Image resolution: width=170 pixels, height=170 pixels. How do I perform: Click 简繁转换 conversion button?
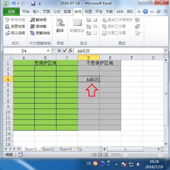coord(40,33)
